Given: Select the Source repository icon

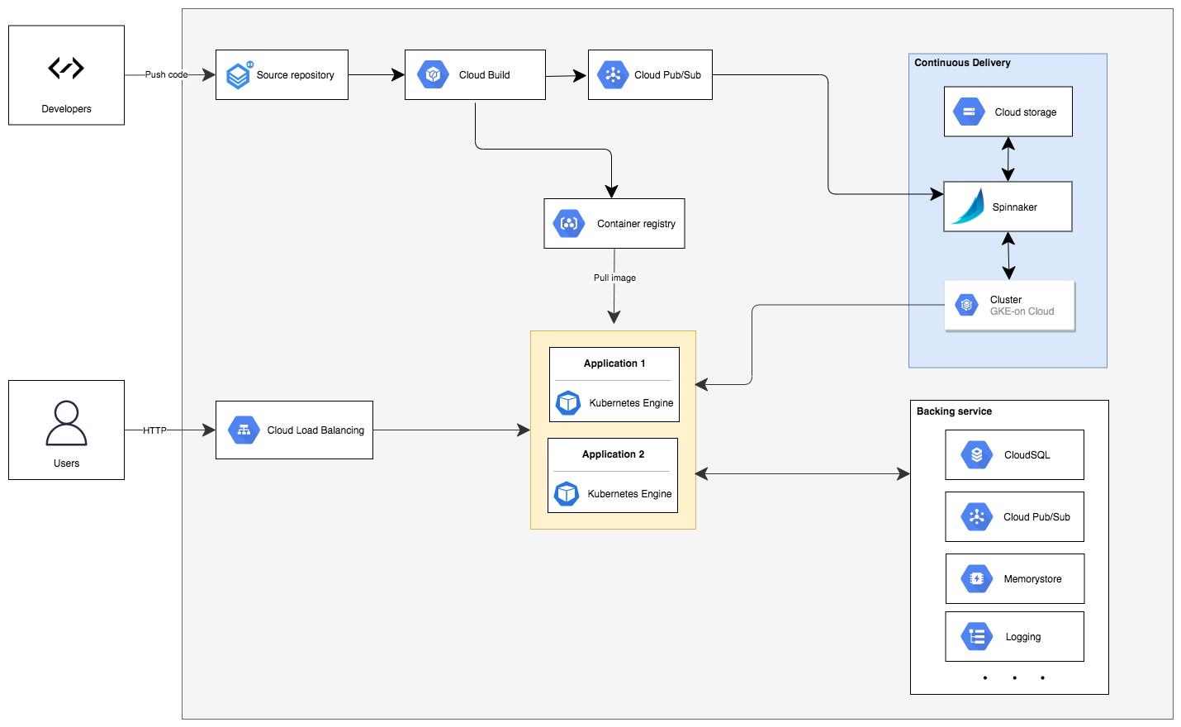Looking at the screenshot, I should tap(239, 75).
